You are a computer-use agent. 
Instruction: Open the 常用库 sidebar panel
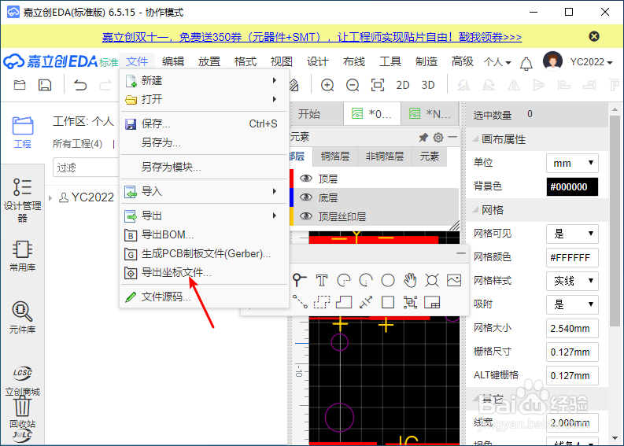tap(23, 256)
